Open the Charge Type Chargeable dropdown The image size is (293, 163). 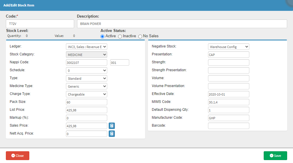86,94
